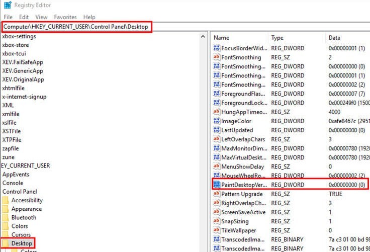Click the 0xafe8467c ImageColor data

(x=349, y=121)
